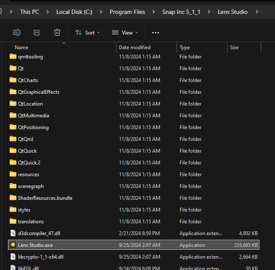Viewport: 275px width, 270px height.
Task: Click the 2,664 KB size value
Action: [x=249, y=257]
